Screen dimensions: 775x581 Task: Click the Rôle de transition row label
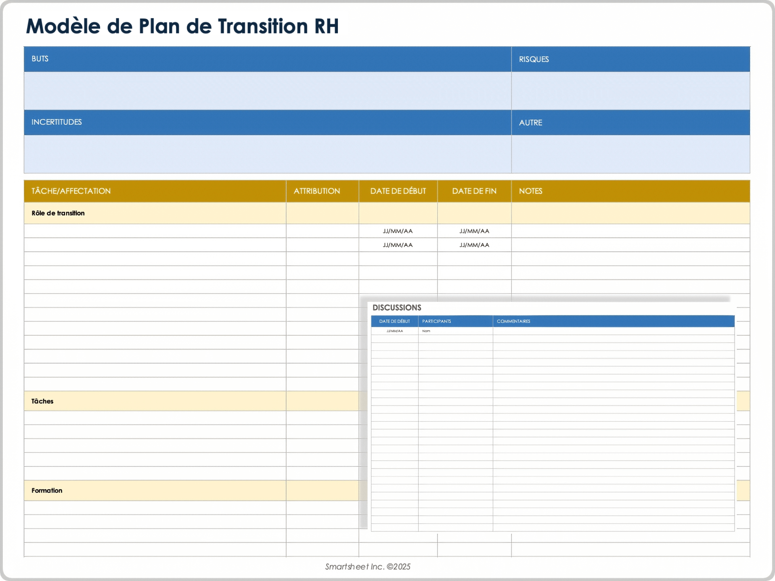coord(58,213)
